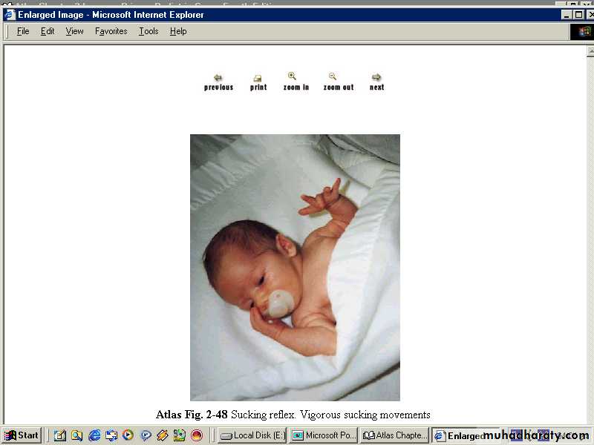Switch to Atlas Chapter taskbar window
Viewport: 594px width, 445px height.
coord(394,435)
